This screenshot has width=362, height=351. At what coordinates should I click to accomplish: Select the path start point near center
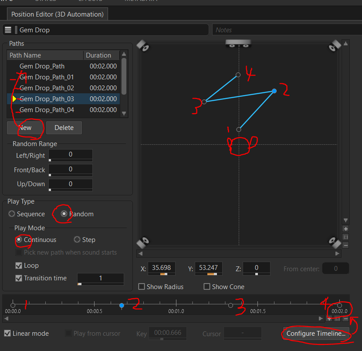click(x=239, y=129)
